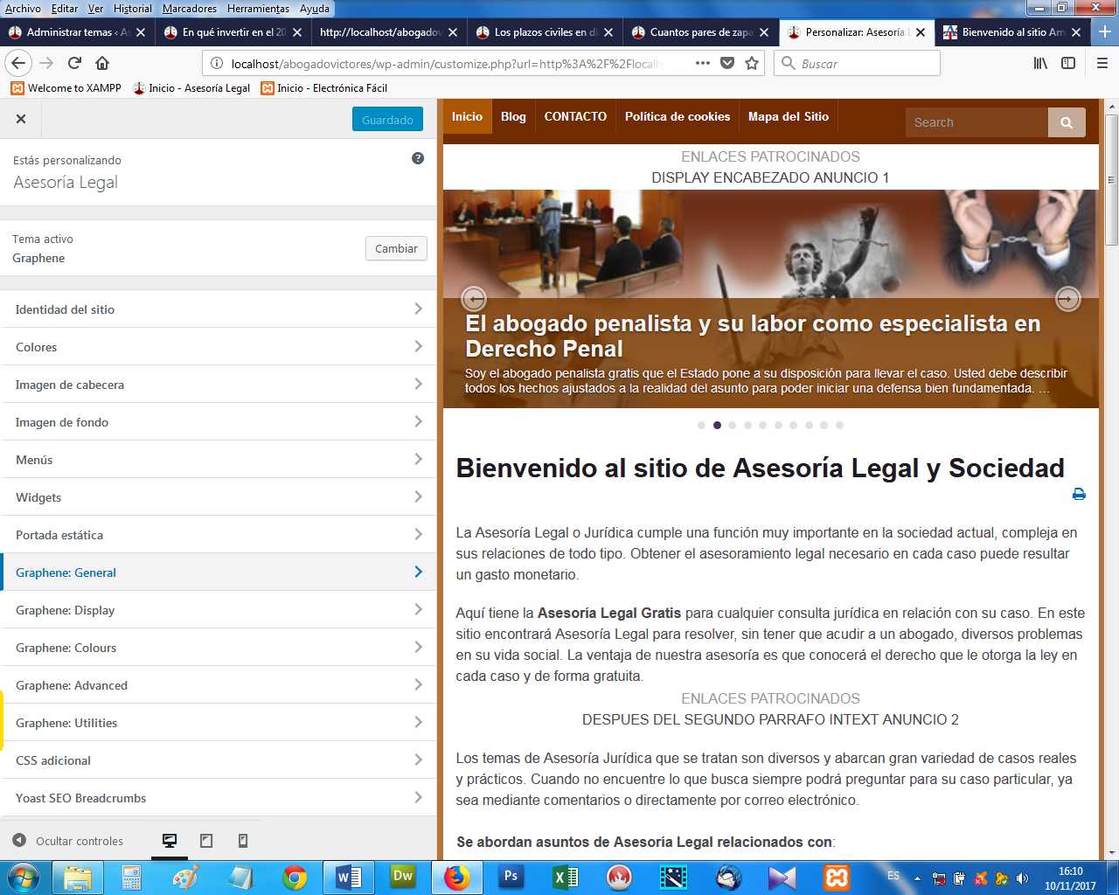Image resolution: width=1119 pixels, height=895 pixels.
Task: Open the Firefox overflow menu
Action: (x=1101, y=62)
